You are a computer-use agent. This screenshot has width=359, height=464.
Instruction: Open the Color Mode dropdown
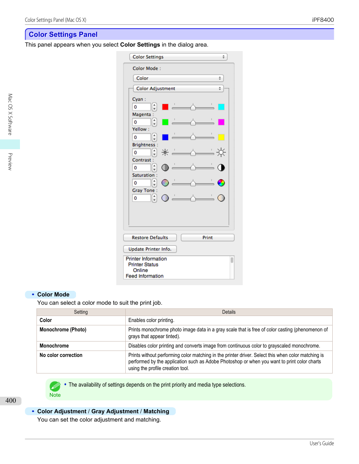click(178, 78)
